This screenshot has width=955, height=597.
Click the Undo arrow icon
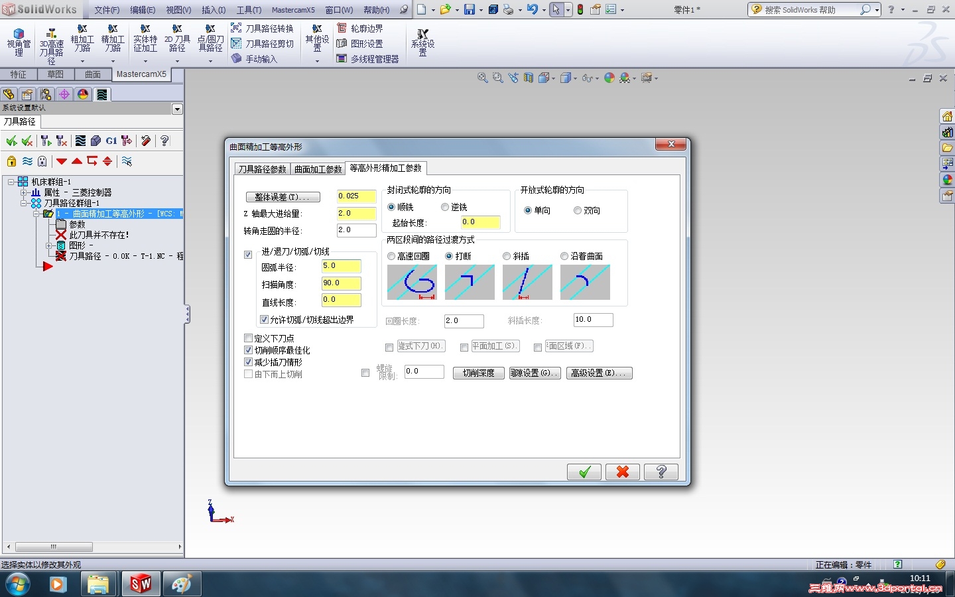(x=532, y=10)
